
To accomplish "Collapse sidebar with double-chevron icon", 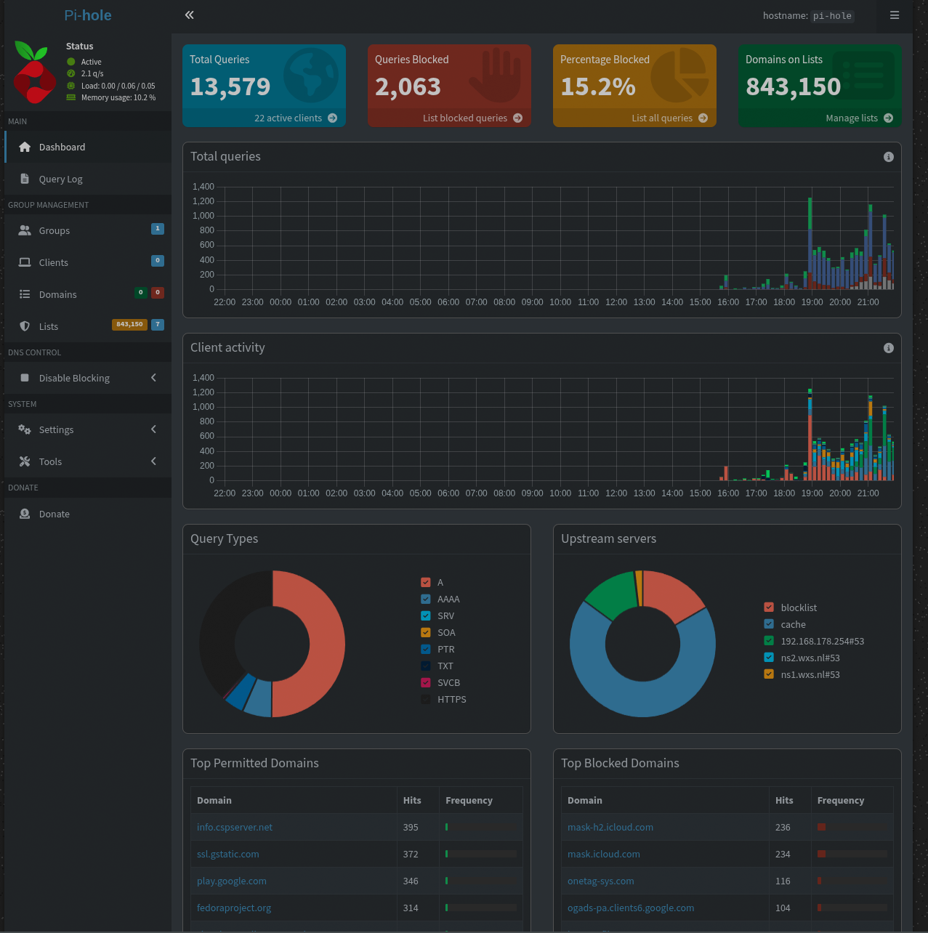I will tap(189, 15).
